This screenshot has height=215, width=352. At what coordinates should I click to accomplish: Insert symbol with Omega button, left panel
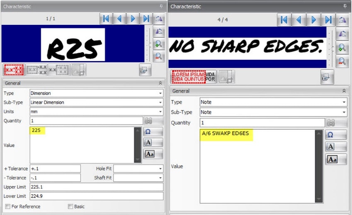pos(153,132)
